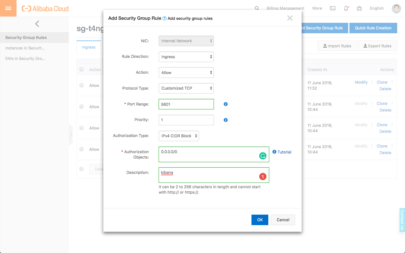Click the Created At column header
This screenshot has width=405, height=253.
point(317,70)
